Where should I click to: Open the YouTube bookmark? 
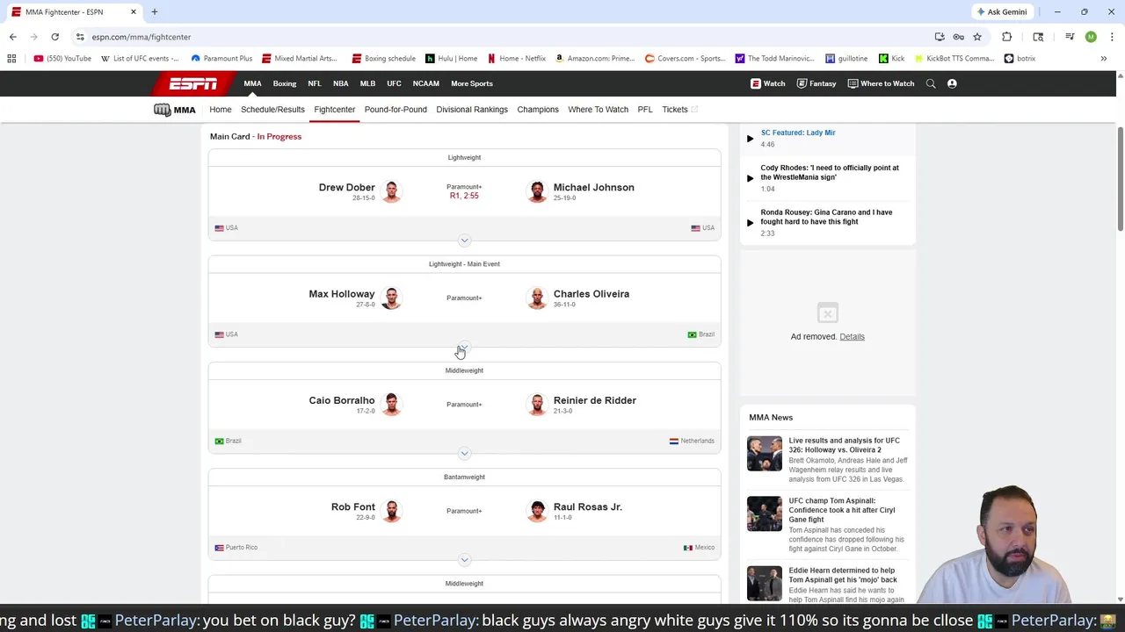(62, 59)
